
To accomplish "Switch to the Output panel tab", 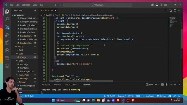I will (x=57, y=85).
